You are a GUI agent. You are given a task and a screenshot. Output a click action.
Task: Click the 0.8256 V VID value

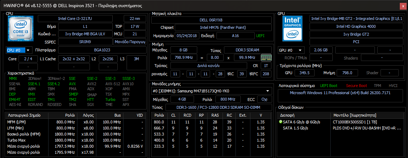[x=135, y=146]
